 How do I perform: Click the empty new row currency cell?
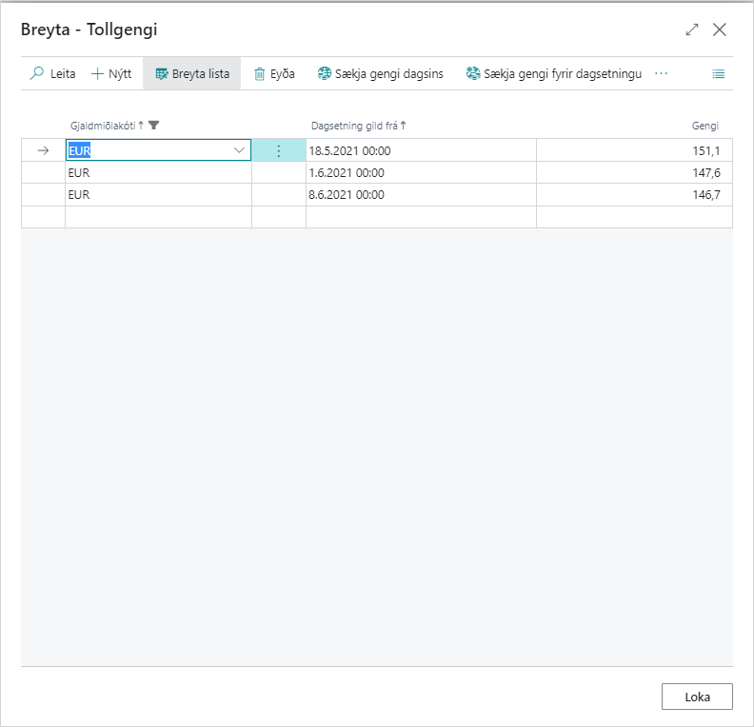pyautogui.click(x=158, y=217)
